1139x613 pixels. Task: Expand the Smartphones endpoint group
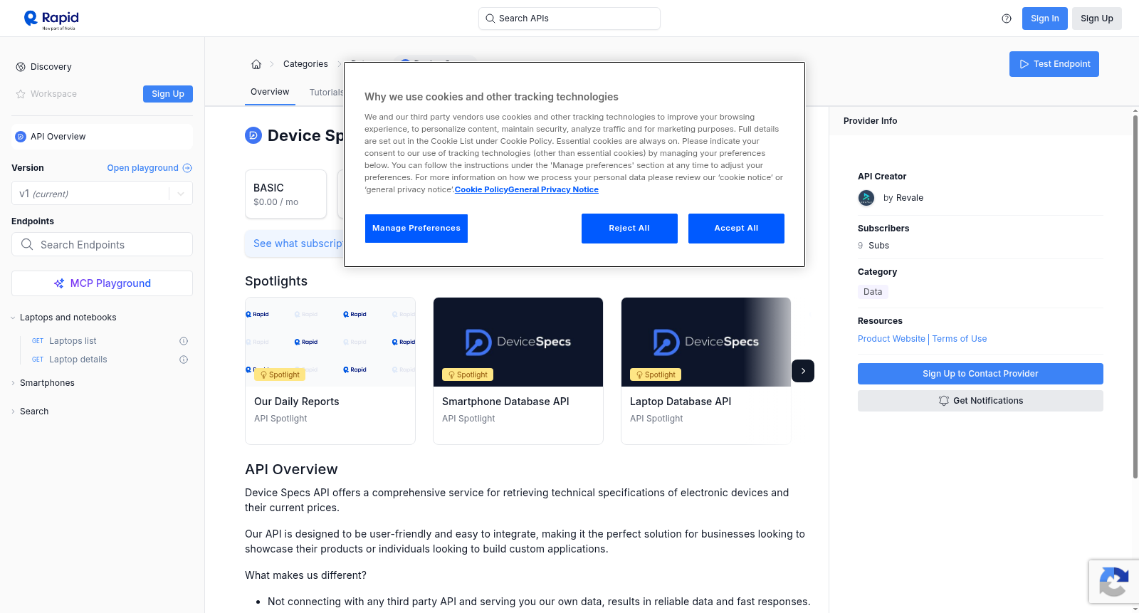pyautogui.click(x=43, y=383)
